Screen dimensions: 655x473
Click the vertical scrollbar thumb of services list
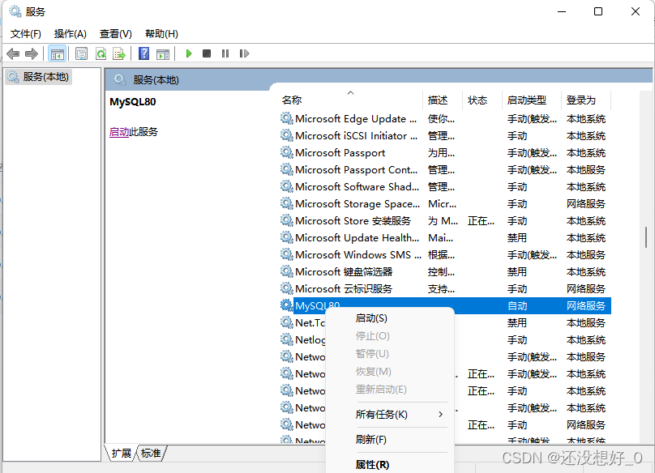pos(646,237)
